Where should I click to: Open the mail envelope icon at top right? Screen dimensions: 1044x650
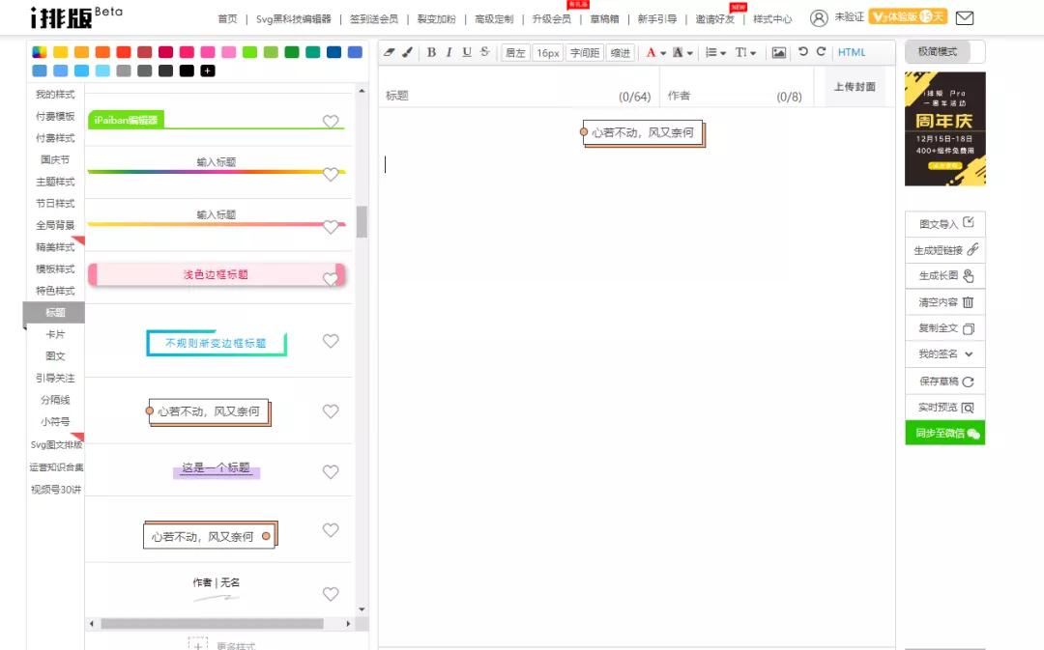[x=964, y=17]
